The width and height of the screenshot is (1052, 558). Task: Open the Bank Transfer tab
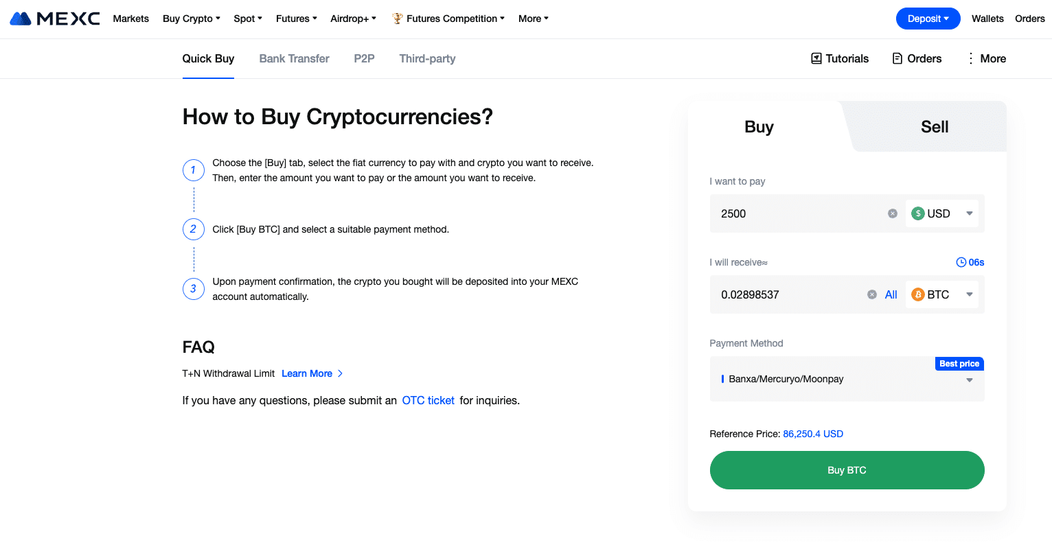pos(294,58)
